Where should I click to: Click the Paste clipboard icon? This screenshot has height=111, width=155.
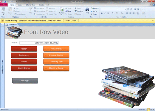point(10,10)
